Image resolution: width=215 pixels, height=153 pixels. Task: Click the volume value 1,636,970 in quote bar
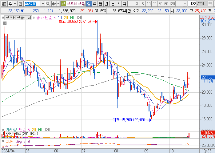pos(67,11)
